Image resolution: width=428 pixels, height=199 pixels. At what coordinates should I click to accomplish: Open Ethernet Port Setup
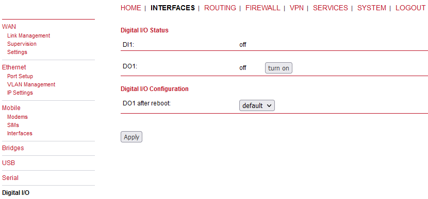coord(20,76)
